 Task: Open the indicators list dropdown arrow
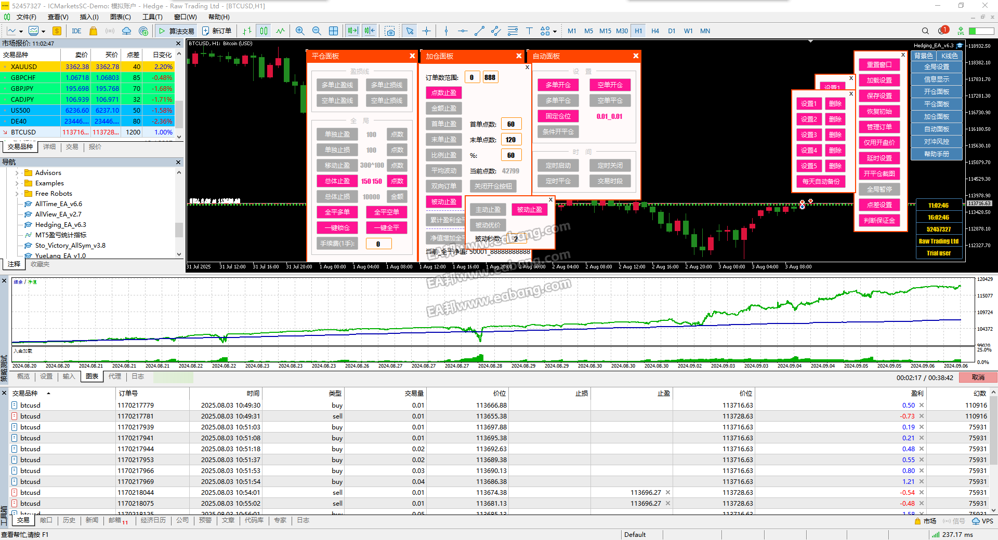(44, 31)
